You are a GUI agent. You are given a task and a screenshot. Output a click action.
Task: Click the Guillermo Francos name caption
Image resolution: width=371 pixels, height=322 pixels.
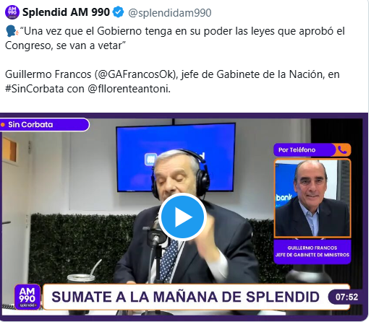point(312,251)
